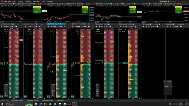Select size 25 in LTCUSDT 4,03% USDT selector

point(97,91)
